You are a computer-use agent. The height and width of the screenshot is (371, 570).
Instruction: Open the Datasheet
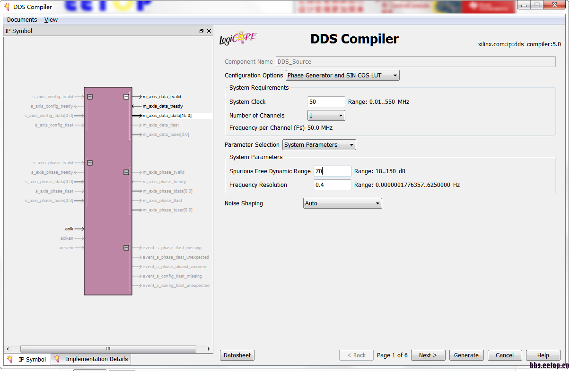(x=237, y=355)
